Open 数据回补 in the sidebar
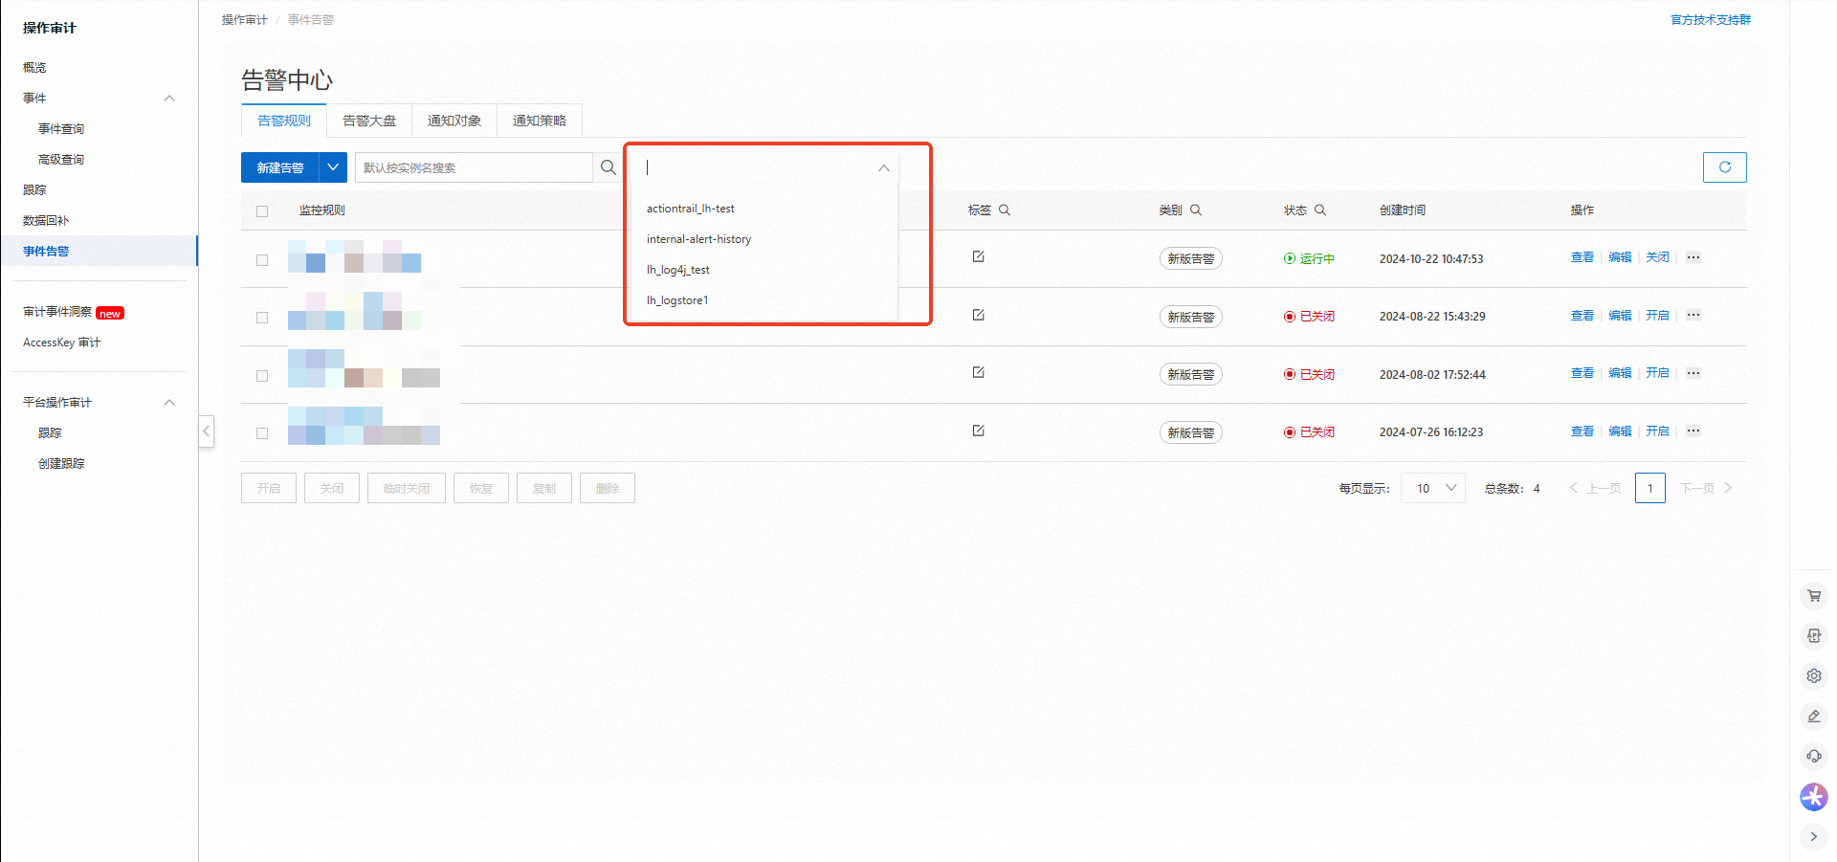The height and width of the screenshot is (862, 1837). [46, 221]
